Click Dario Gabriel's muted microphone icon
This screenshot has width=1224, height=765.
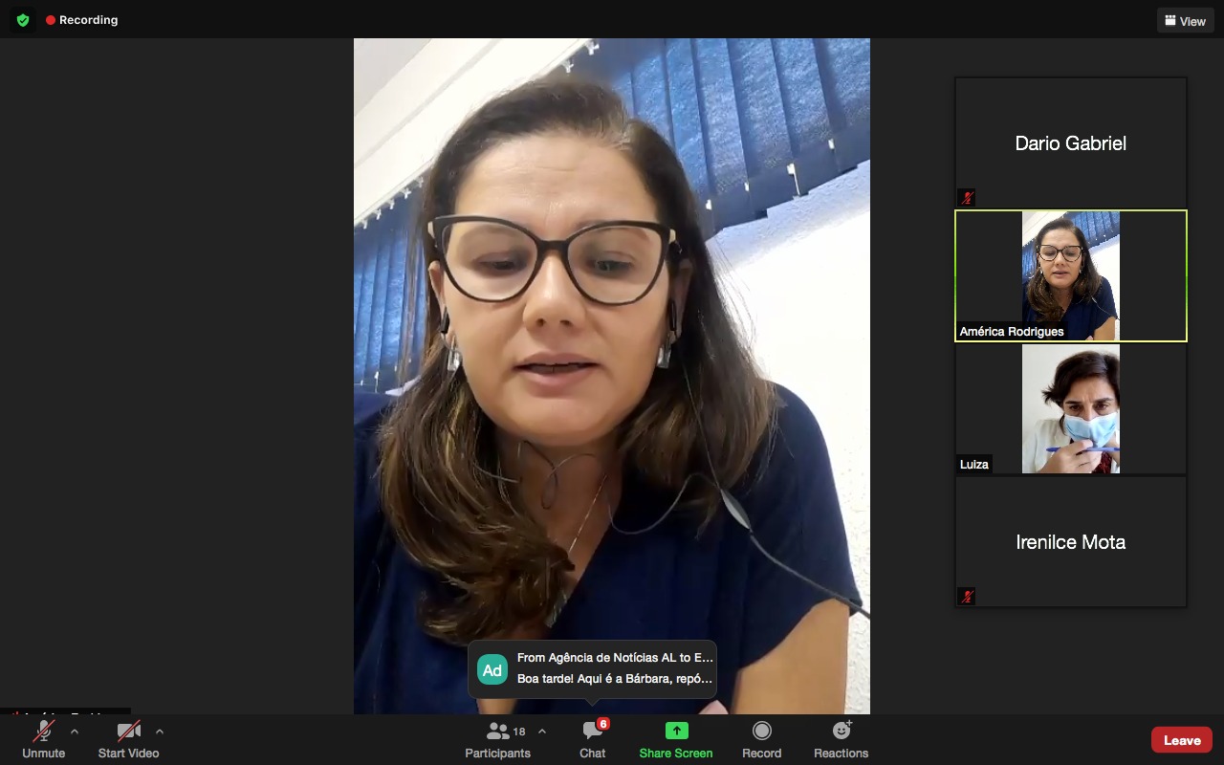coord(967,198)
